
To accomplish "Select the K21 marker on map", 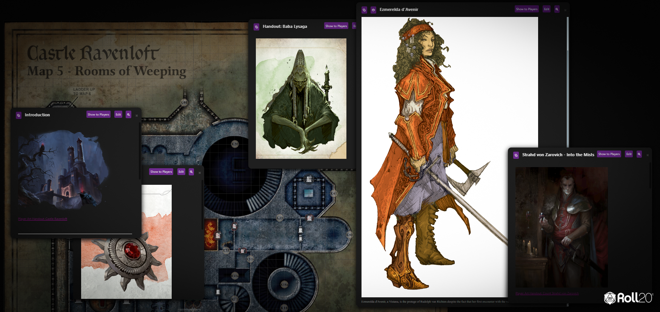I will pyautogui.click(x=235, y=299).
